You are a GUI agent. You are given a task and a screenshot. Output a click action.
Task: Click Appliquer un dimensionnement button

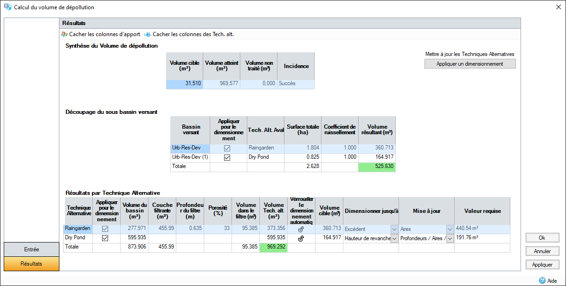pyautogui.click(x=470, y=64)
